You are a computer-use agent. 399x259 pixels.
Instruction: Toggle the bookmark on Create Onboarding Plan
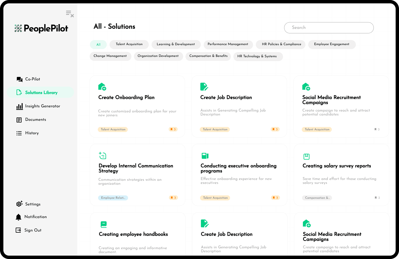tap(173, 129)
